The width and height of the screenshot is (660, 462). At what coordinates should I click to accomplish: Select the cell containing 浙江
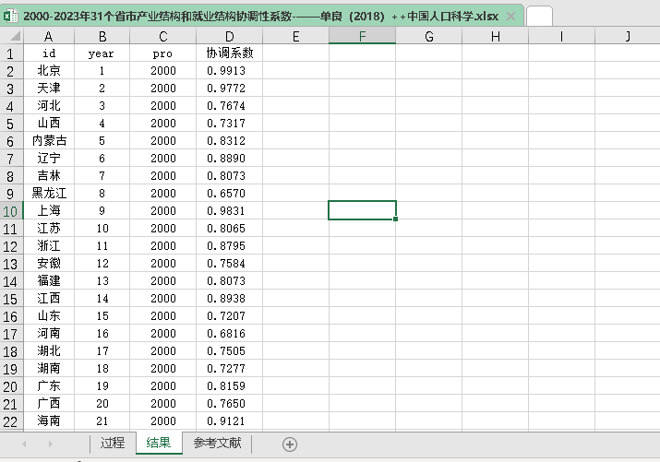click(49, 246)
